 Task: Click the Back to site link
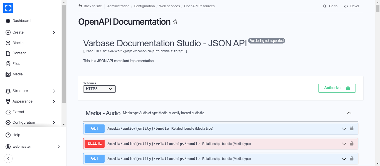coord(90,6)
